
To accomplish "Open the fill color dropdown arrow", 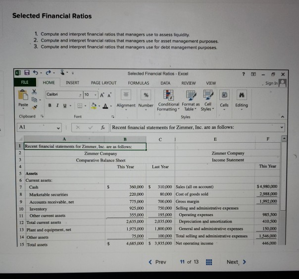I will click(99, 106).
